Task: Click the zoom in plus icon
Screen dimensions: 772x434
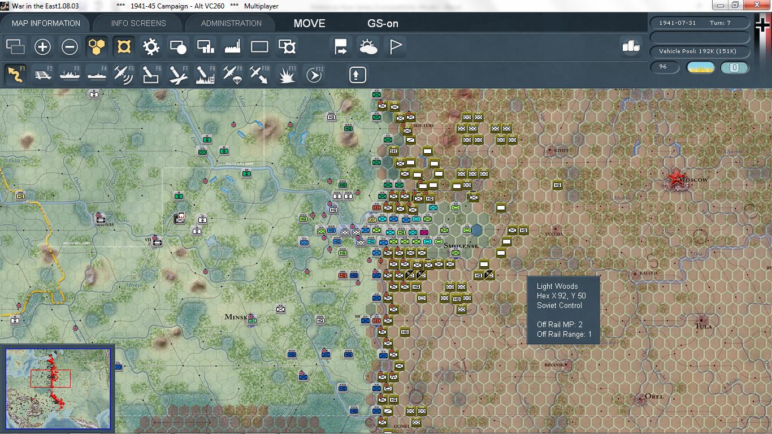Action: [42, 47]
